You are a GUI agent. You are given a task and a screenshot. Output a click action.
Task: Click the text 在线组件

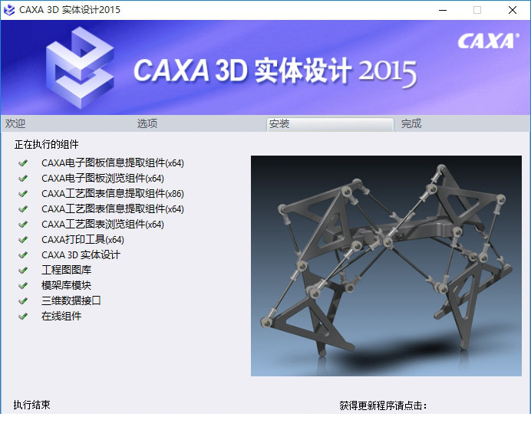coord(61,317)
